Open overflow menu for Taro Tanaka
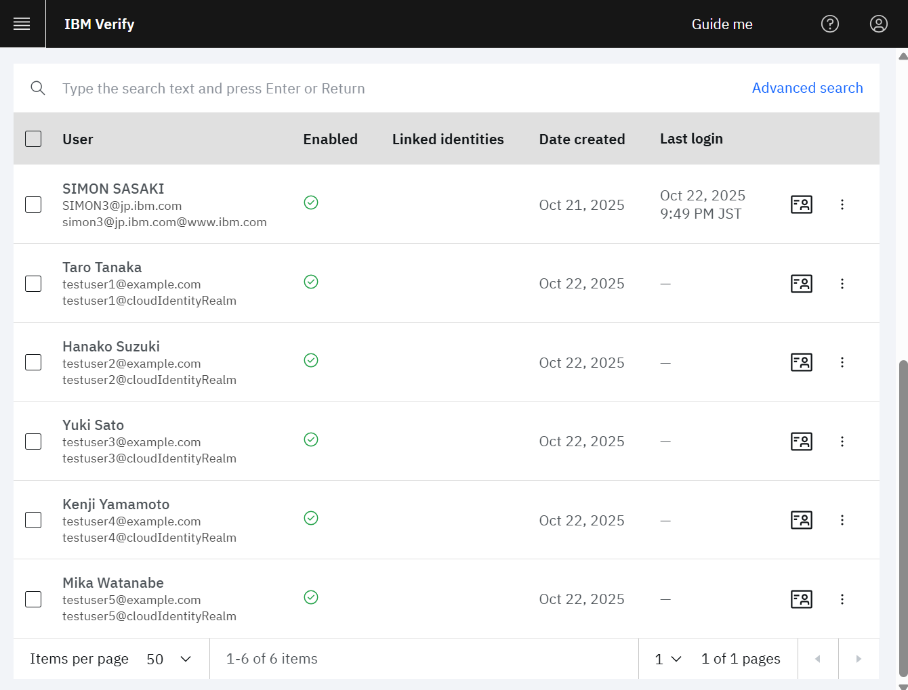Viewport: 908px width, 690px height. point(842,284)
